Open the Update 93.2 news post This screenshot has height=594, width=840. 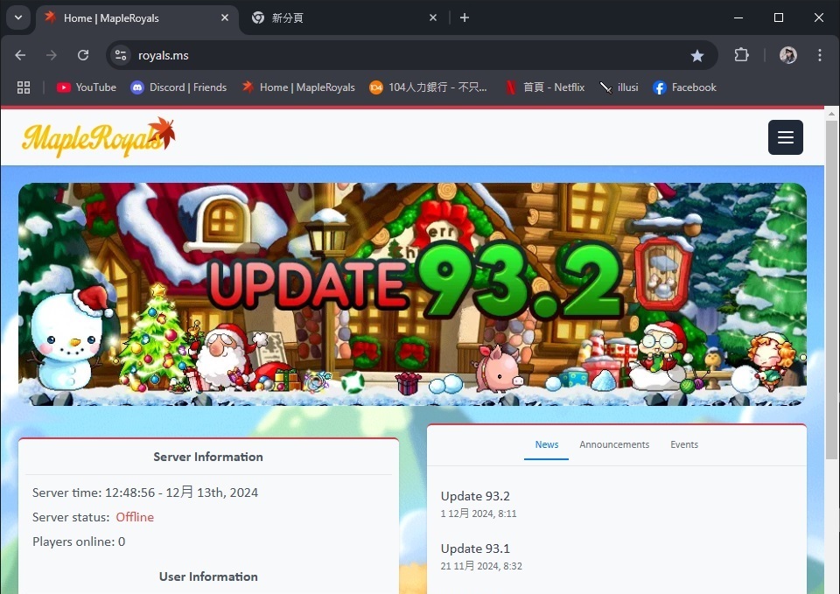475,496
